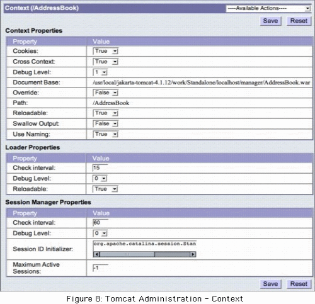Click Session Manager Check interval field
The width and height of the screenshot is (315, 304).
(x=100, y=223)
